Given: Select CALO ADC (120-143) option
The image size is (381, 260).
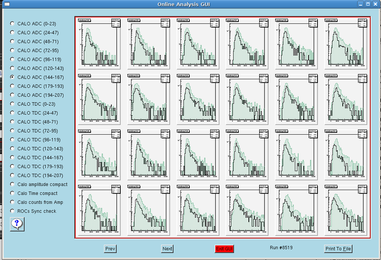Looking at the screenshot, I should pos(12,68).
